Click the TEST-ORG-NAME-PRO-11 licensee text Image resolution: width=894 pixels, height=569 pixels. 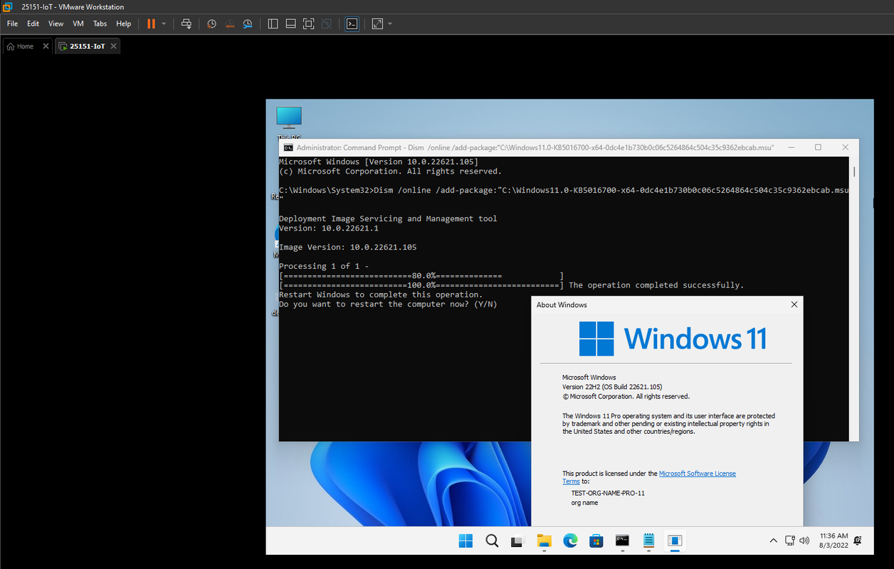(608, 493)
